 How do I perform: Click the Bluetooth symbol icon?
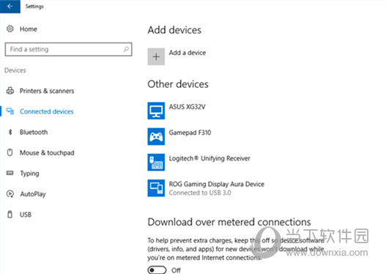[10, 132]
